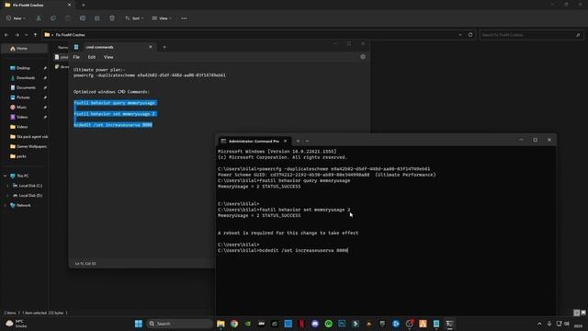Viewport: 588px width, 331px height.
Task: Click Ln/Col indicator in Notepad status bar
Action: [x=85, y=264]
